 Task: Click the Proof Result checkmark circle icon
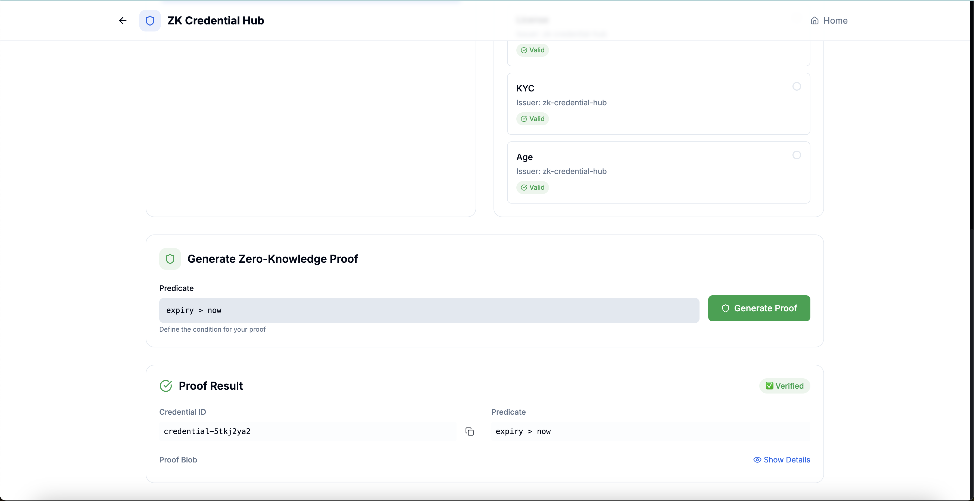pos(166,385)
